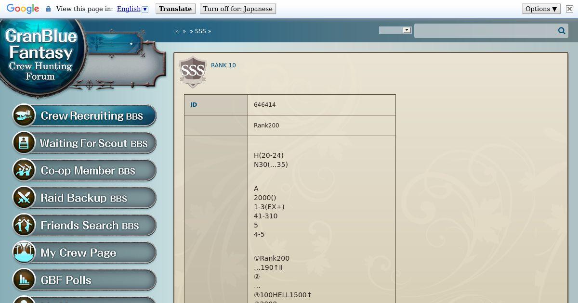The width and height of the screenshot is (578, 303).
Task: Open GBF Polls section
Action: click(x=84, y=280)
